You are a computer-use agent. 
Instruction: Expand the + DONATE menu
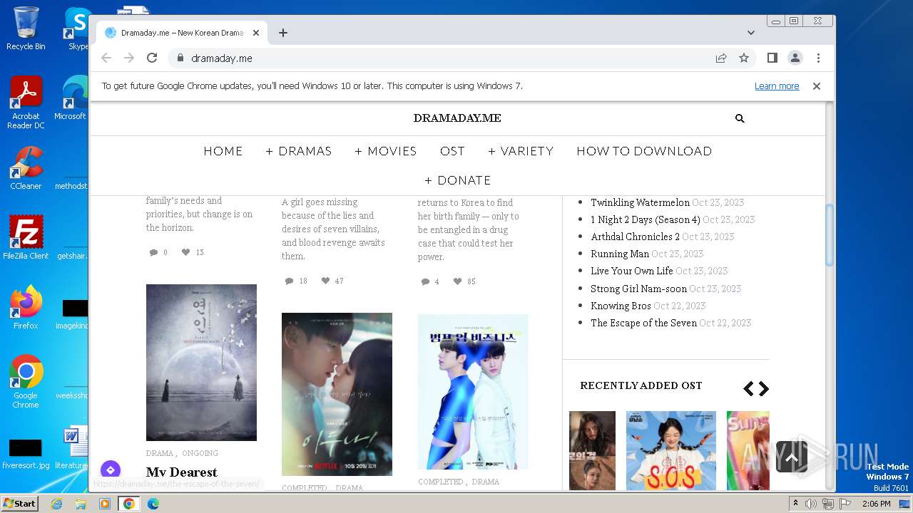(x=458, y=180)
